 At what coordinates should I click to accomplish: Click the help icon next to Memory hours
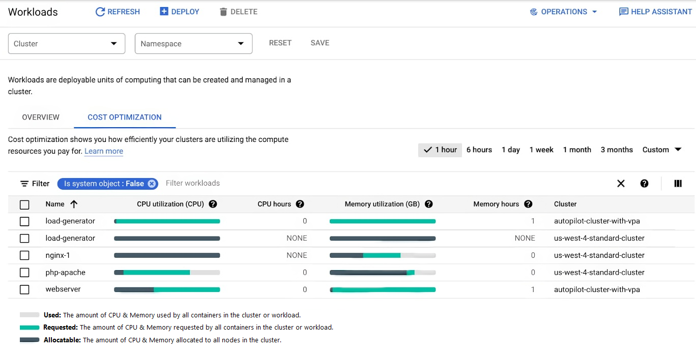[x=528, y=204]
